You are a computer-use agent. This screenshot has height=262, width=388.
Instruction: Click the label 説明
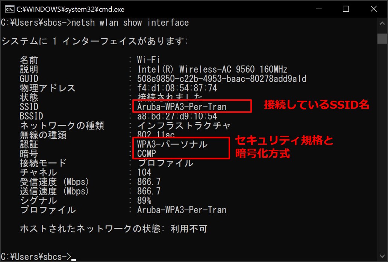29,69
